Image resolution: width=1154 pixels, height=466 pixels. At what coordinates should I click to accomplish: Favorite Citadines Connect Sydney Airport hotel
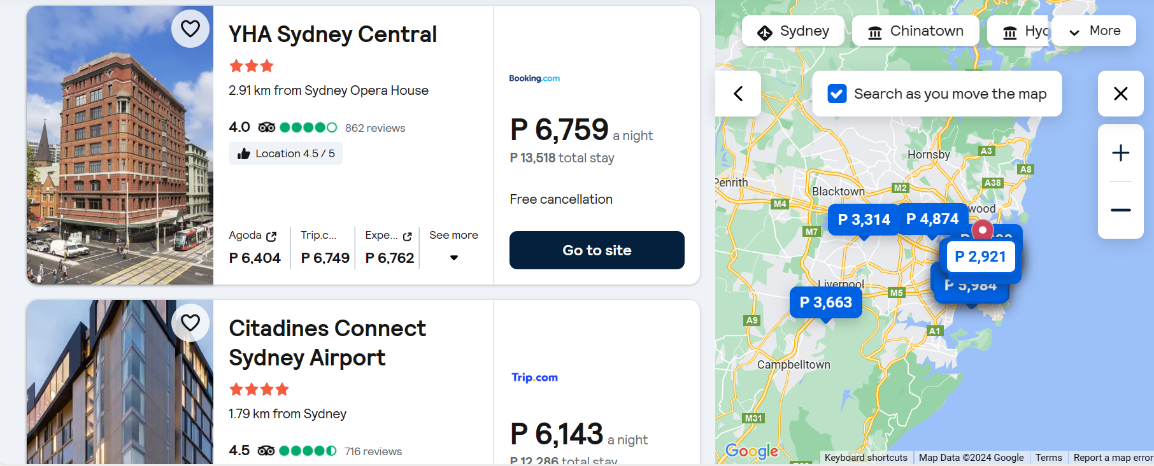click(190, 323)
